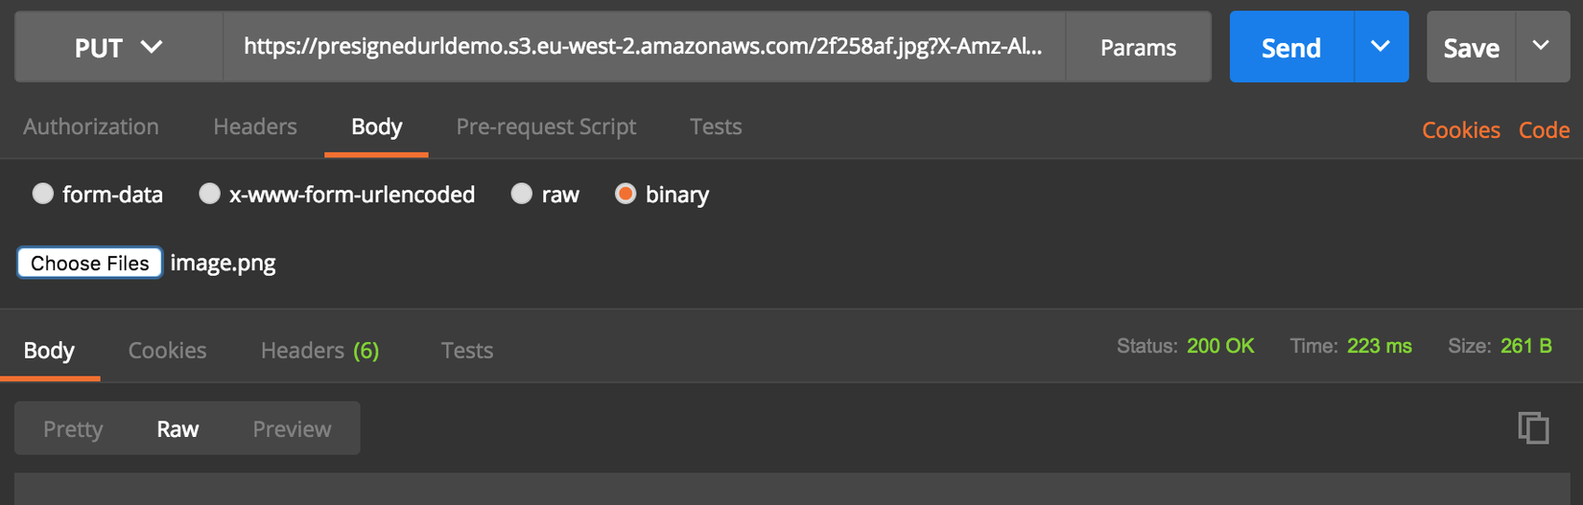Click the Save button
Screen dimensions: 1583x505
(1471, 47)
